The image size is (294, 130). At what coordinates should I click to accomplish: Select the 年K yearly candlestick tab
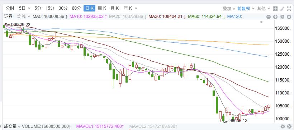point(128,8)
